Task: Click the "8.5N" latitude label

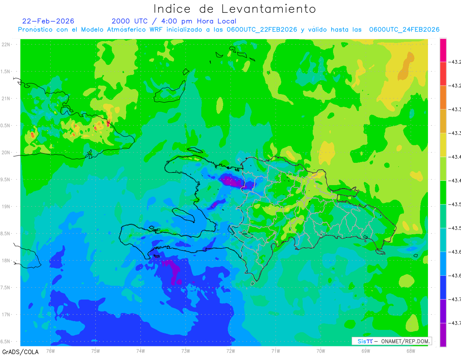Action: 6,233
